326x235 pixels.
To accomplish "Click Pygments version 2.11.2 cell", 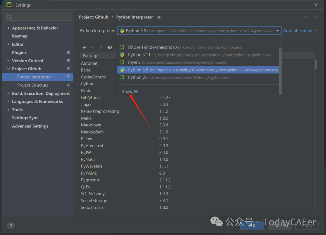I will [165, 180].
